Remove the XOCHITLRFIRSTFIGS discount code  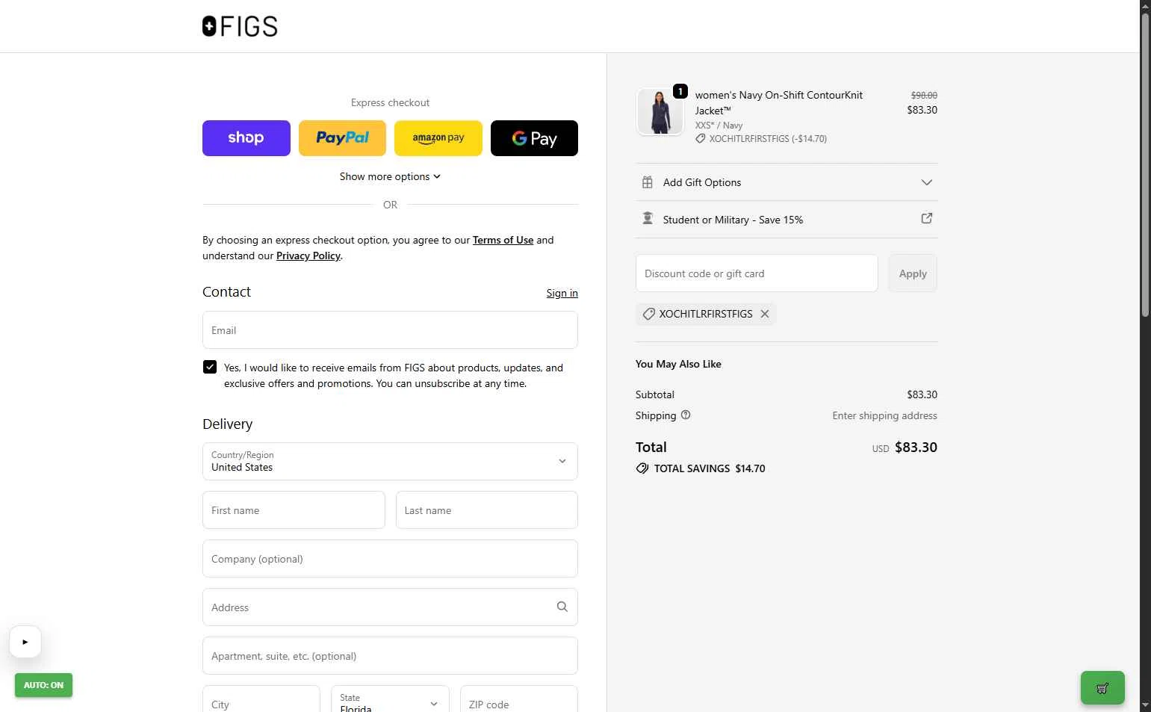point(765,314)
